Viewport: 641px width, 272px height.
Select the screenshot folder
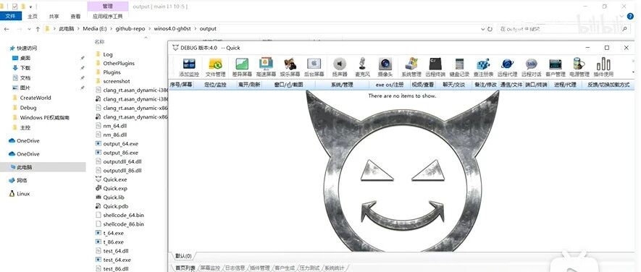113,81
